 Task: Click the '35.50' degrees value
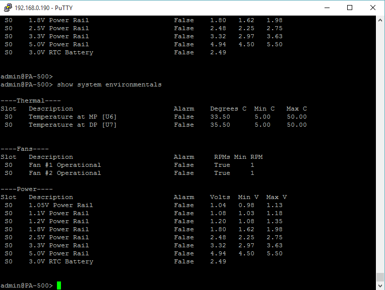point(220,125)
